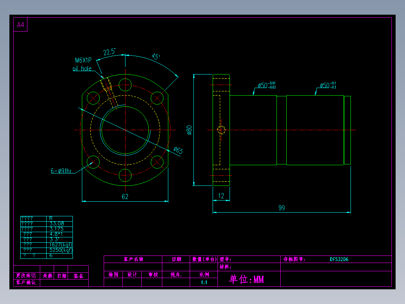
Task: Click the 33.08 value in the spec table
Action: (x=57, y=223)
